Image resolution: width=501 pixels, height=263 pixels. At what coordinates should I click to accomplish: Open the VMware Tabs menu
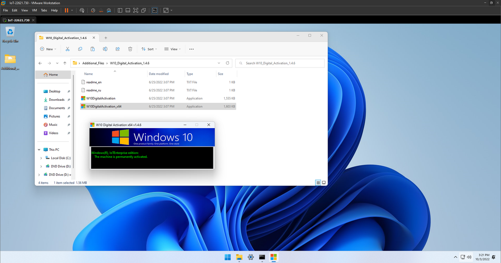pos(44,10)
